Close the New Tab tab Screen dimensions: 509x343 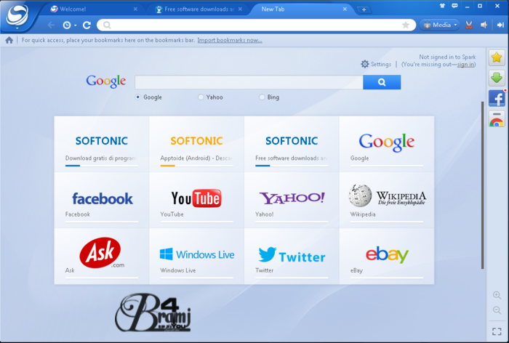[345, 9]
